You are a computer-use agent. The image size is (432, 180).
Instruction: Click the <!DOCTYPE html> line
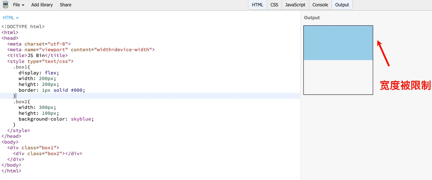(x=23, y=27)
